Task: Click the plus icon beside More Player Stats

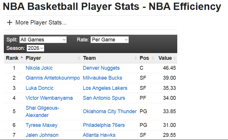Action: tap(10, 22)
